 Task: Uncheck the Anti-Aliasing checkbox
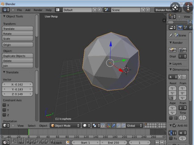click(x=174, y=125)
